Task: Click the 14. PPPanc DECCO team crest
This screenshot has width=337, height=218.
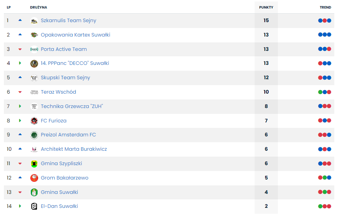Action: tap(34, 63)
